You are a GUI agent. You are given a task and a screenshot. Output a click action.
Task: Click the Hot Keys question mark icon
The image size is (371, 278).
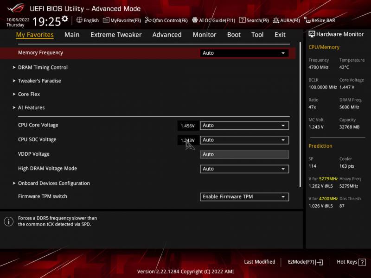click(362, 262)
